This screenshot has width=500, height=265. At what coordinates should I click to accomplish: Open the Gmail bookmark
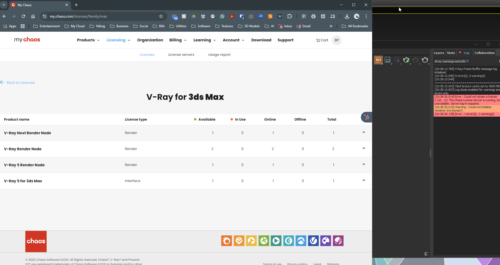pos(303,26)
